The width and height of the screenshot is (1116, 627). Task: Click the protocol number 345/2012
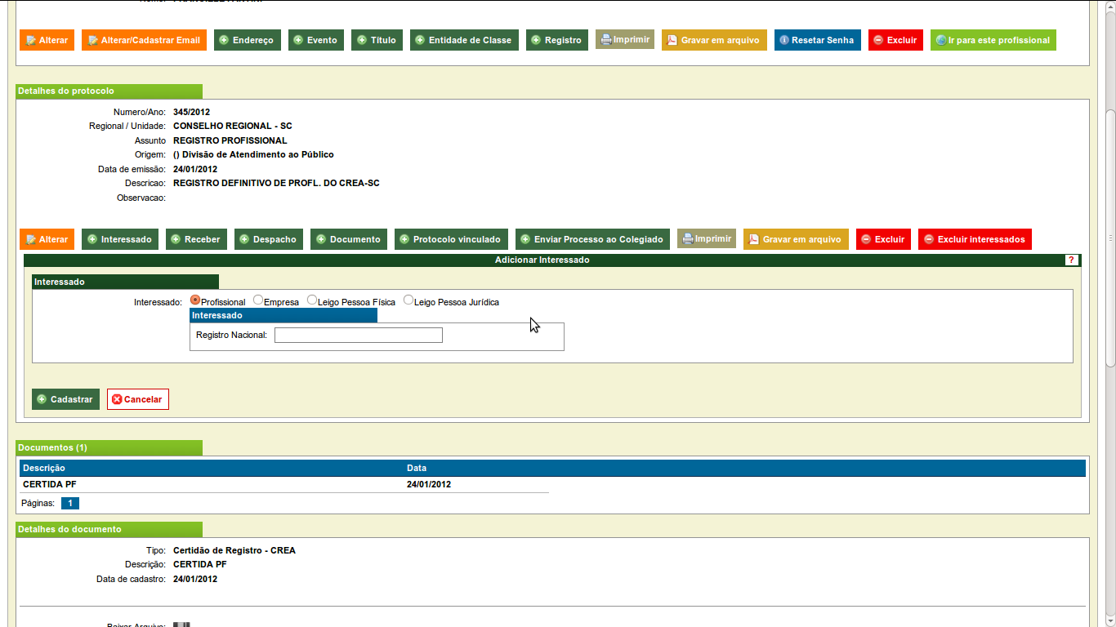tap(191, 112)
